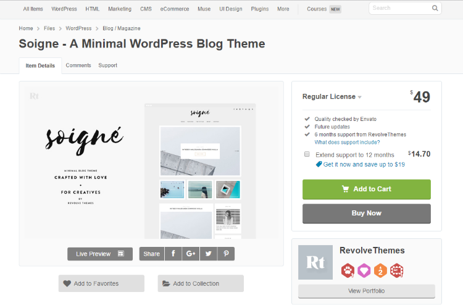
Task: Go to WordPress breadcrumb link
Action: tap(78, 28)
